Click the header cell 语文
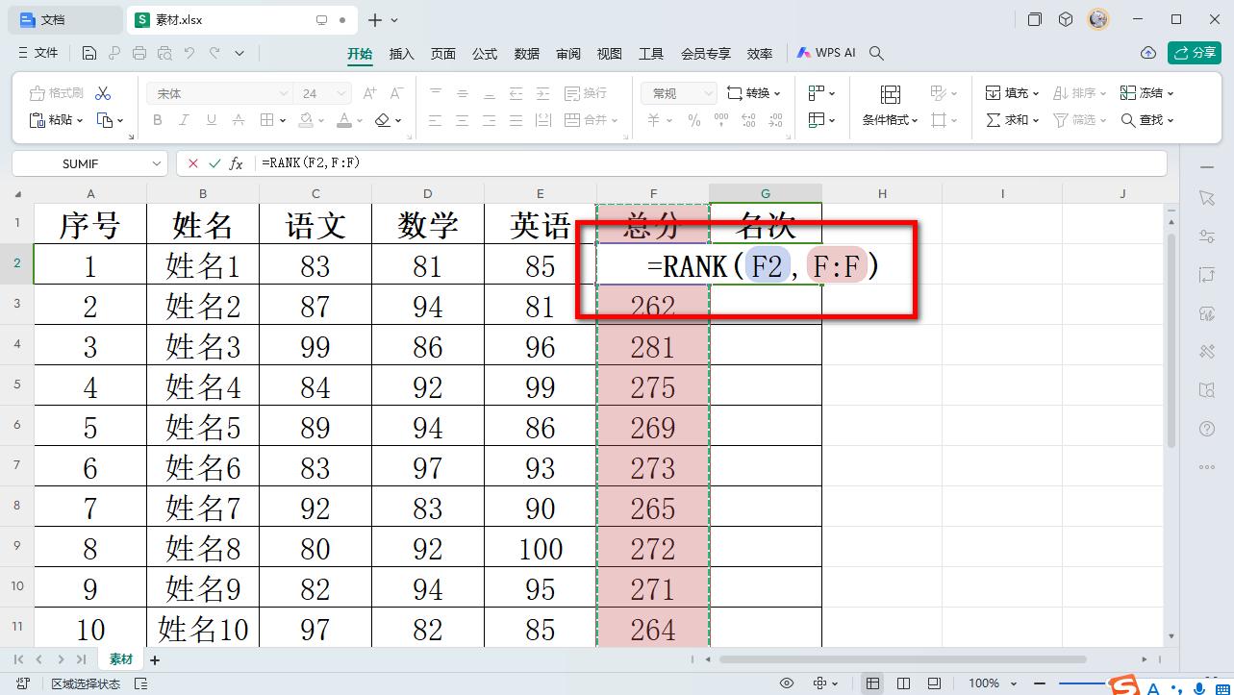This screenshot has height=695, width=1234. click(x=315, y=224)
